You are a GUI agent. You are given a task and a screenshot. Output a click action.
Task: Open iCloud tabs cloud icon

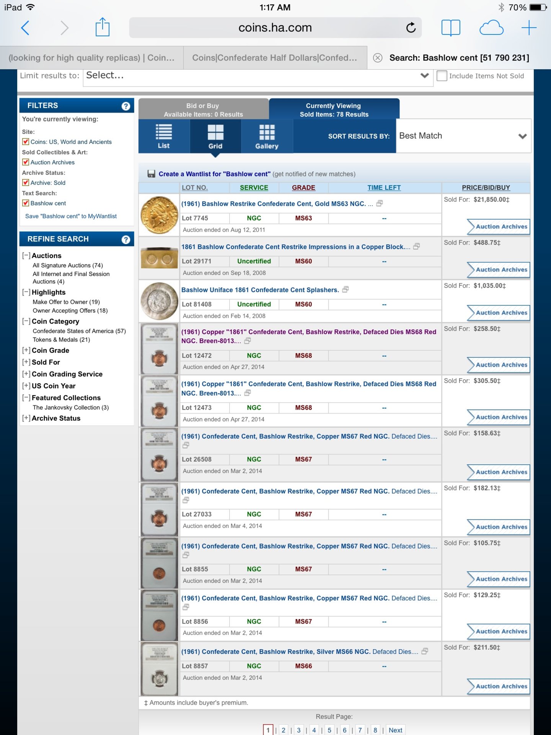[491, 28]
